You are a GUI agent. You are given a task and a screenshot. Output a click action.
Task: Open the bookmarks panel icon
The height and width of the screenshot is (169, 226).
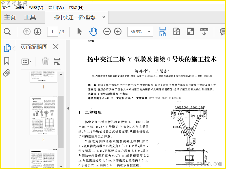click(x=7, y=61)
